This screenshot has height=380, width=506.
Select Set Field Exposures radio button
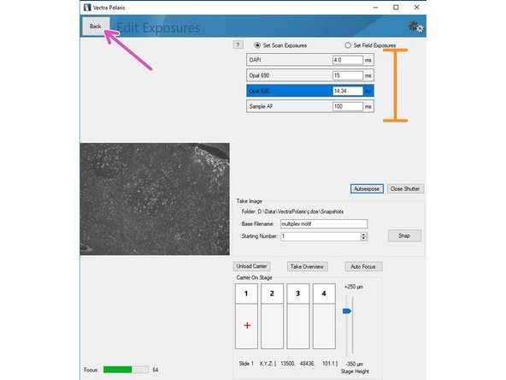(348, 45)
